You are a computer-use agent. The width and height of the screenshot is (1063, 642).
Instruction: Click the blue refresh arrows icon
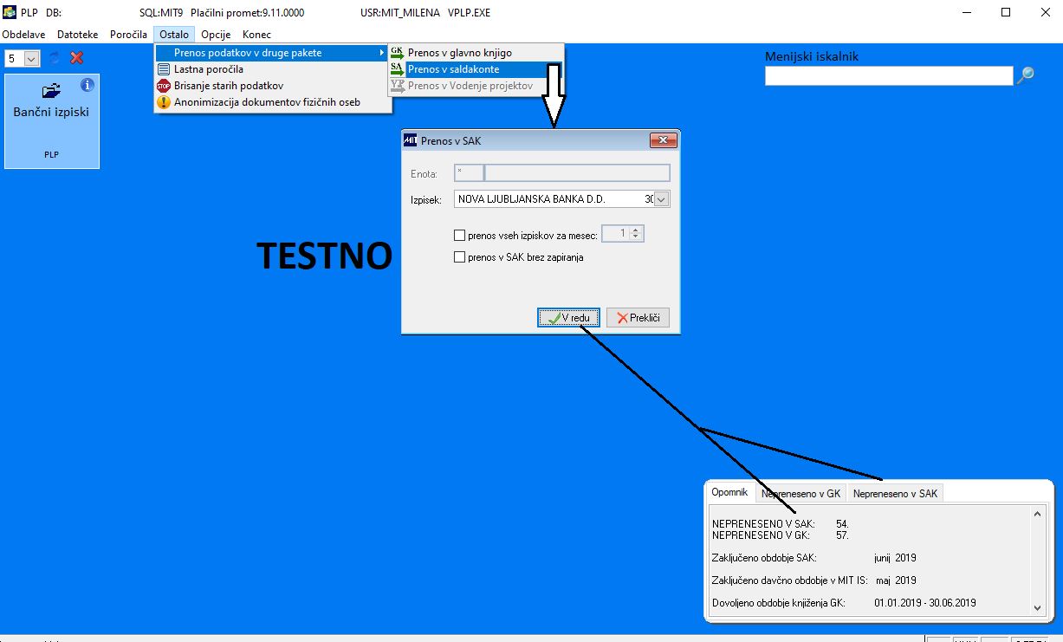[55, 58]
